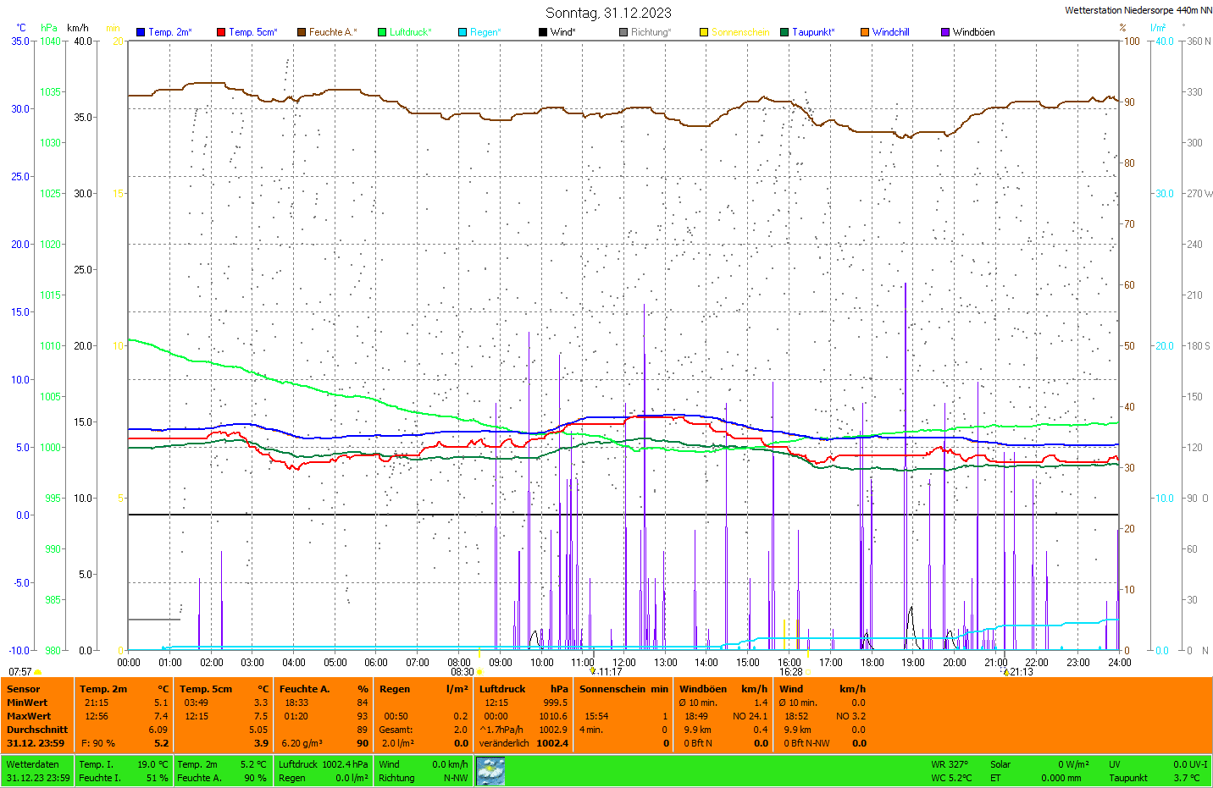Click the blue Temp. 2m legend swatch
This screenshot has width=1213, height=788.
pyautogui.click(x=141, y=32)
